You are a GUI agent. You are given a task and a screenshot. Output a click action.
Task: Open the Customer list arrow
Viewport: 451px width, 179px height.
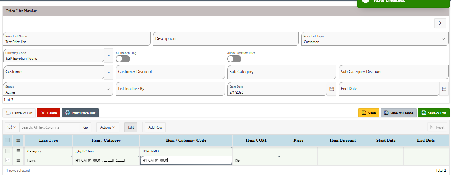pos(109,72)
